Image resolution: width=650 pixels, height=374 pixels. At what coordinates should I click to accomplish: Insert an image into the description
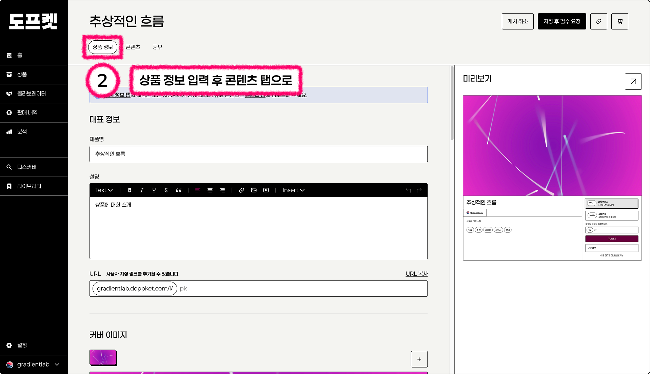[254, 190]
